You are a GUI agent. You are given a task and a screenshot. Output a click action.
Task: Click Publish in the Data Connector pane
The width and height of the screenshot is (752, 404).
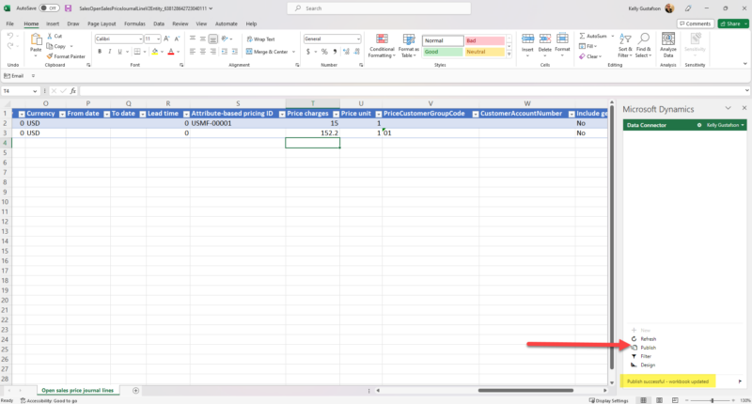[648, 348]
